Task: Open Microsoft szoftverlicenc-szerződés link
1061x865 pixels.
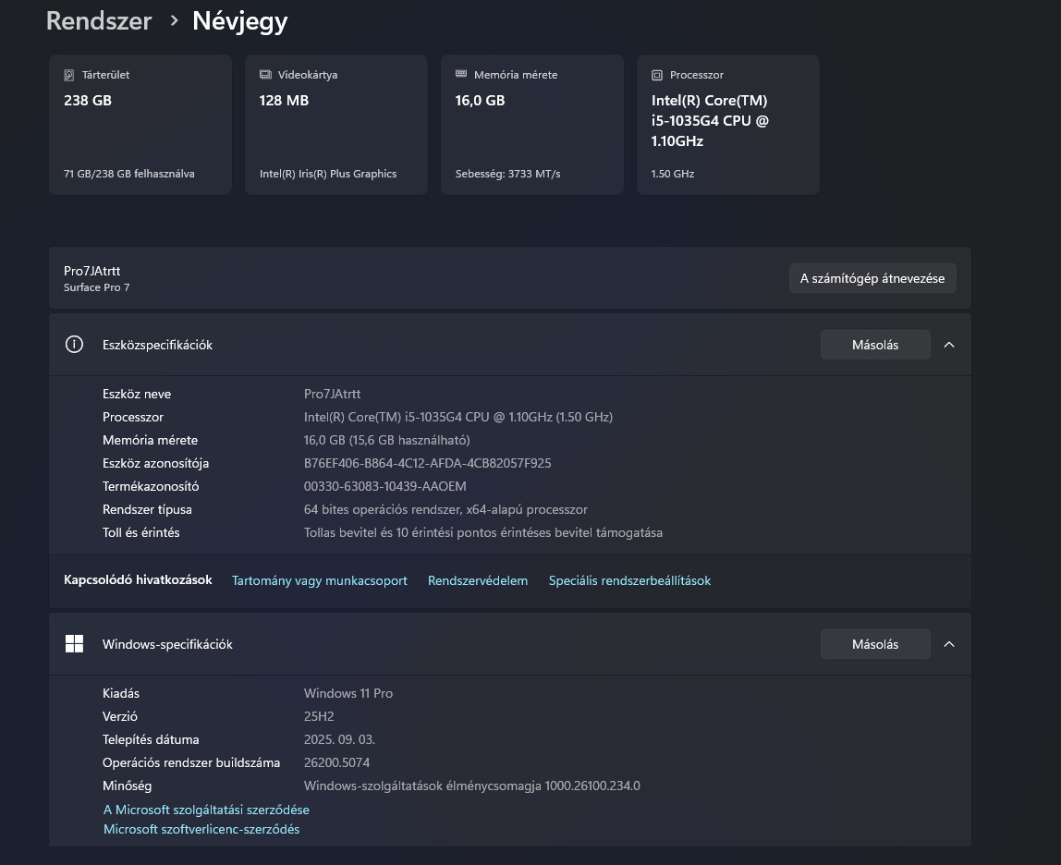Action: coord(201,829)
